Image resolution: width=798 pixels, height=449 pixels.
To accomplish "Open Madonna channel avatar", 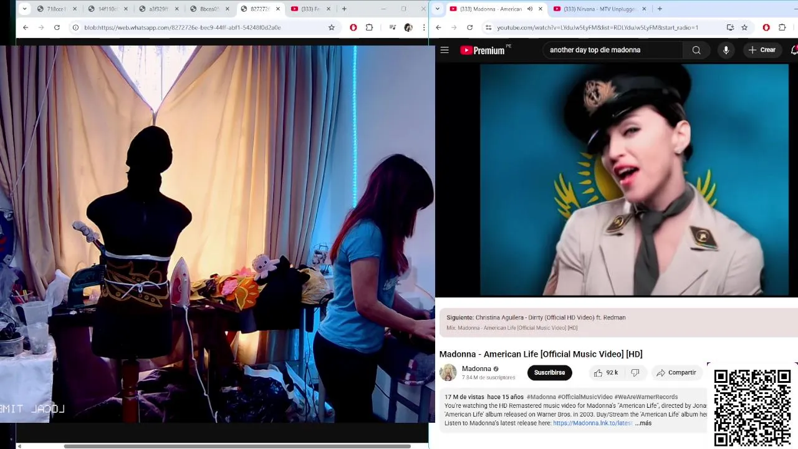I will point(448,373).
